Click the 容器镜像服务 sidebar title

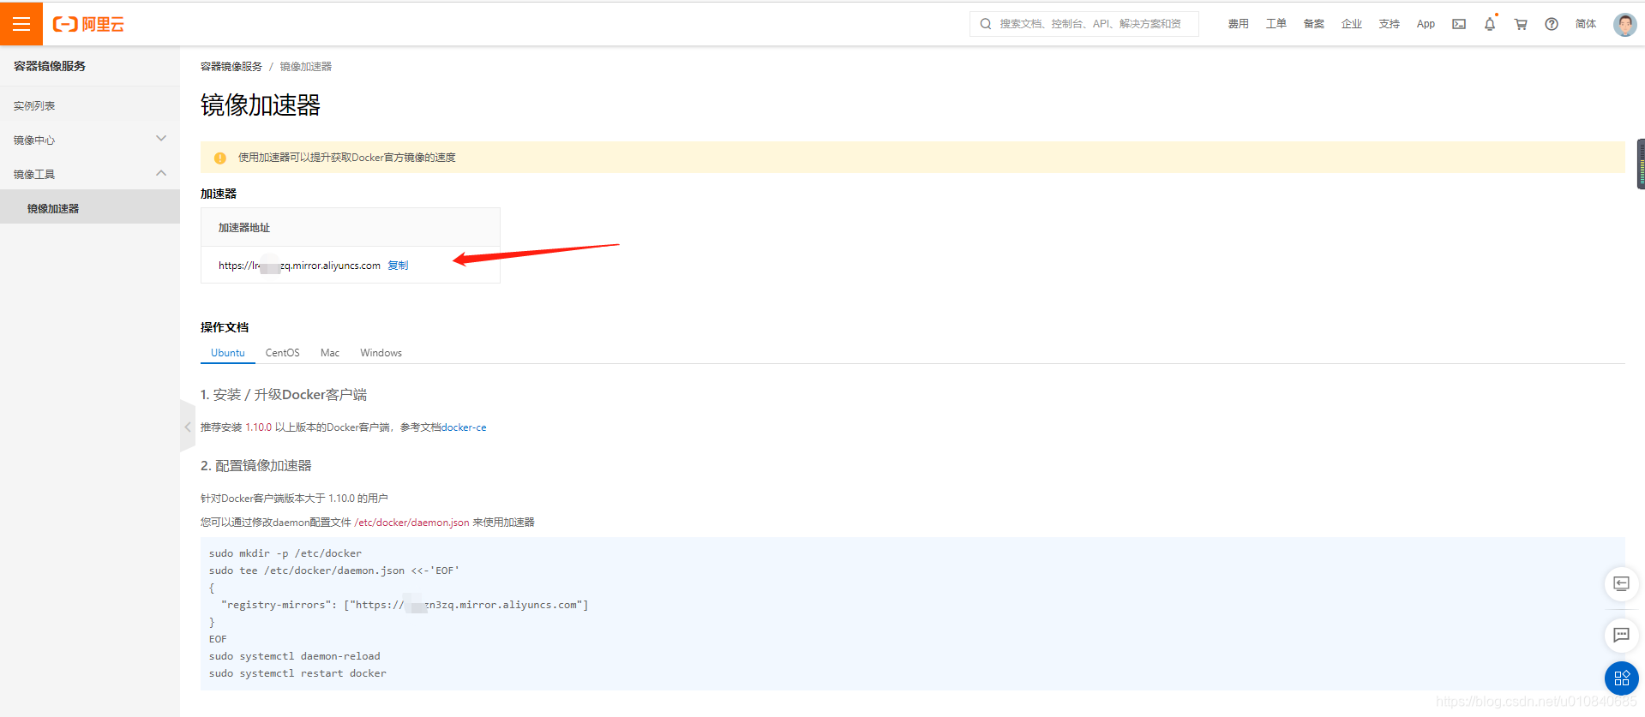pyautogui.click(x=50, y=66)
